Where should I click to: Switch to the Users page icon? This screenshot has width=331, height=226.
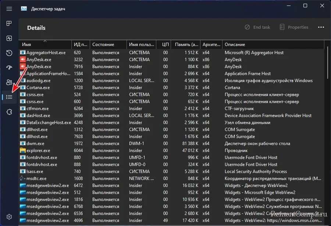click(x=9, y=82)
